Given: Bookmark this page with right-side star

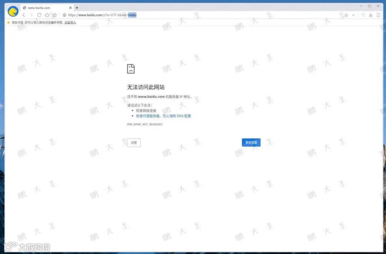Looking at the screenshot, I should (x=346, y=15).
